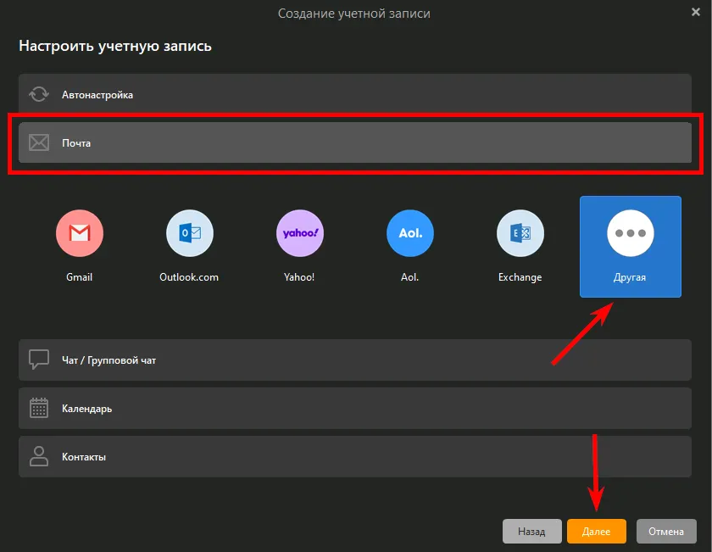Click the sync arrows icon for Автонастройка
The height and width of the screenshot is (552, 712).
(39, 95)
